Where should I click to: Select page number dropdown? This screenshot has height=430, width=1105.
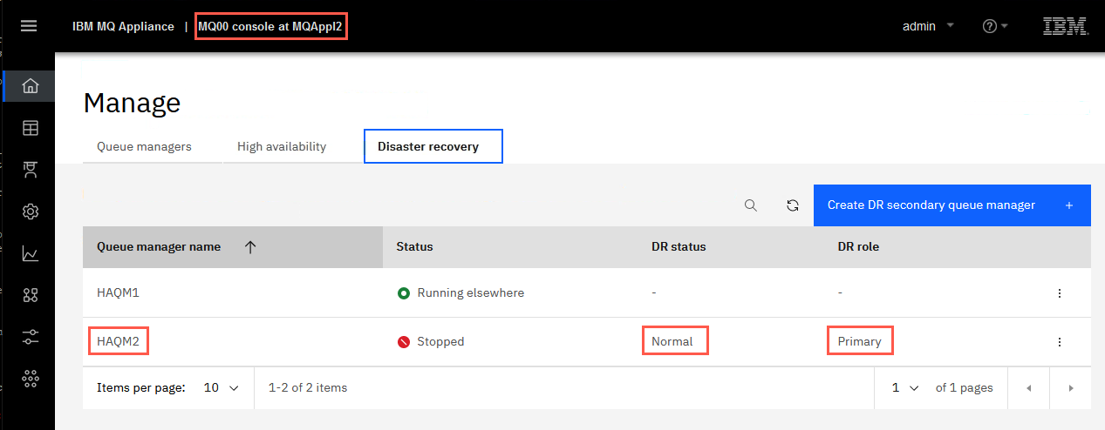click(905, 388)
